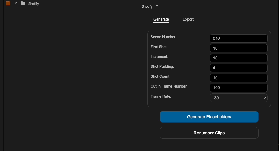The image size is (279, 151).
Task: Click the Increment label
Action: click(x=159, y=56)
